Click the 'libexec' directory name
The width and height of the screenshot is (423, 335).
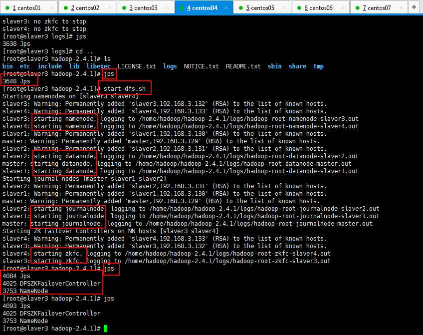click(98, 66)
